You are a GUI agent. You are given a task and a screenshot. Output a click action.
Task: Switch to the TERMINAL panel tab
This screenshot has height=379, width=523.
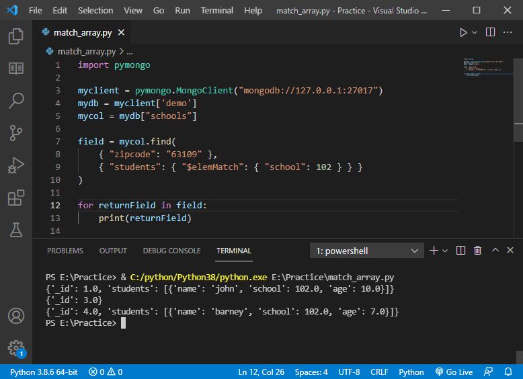coord(233,251)
